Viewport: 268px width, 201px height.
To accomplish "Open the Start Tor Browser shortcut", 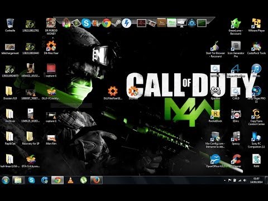I will 216,49.
